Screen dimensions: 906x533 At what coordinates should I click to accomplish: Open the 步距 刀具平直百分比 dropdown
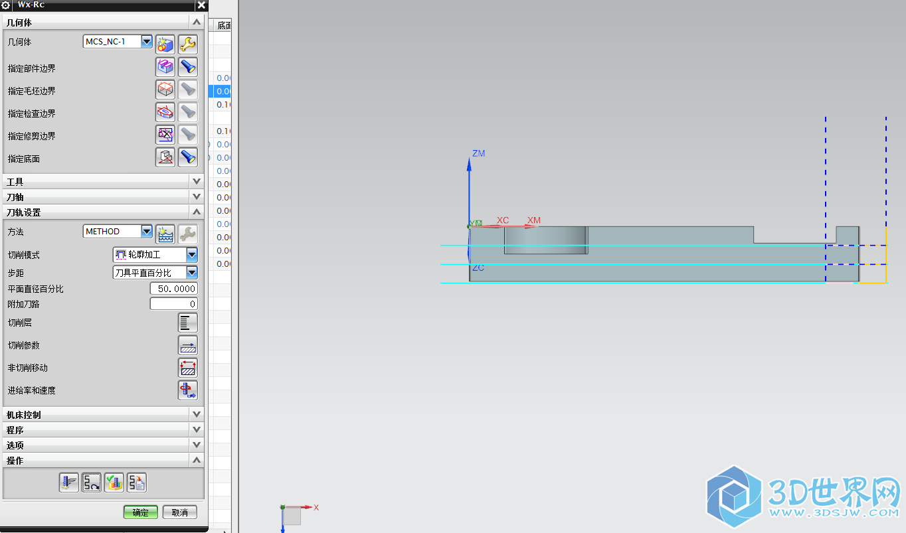coord(192,272)
